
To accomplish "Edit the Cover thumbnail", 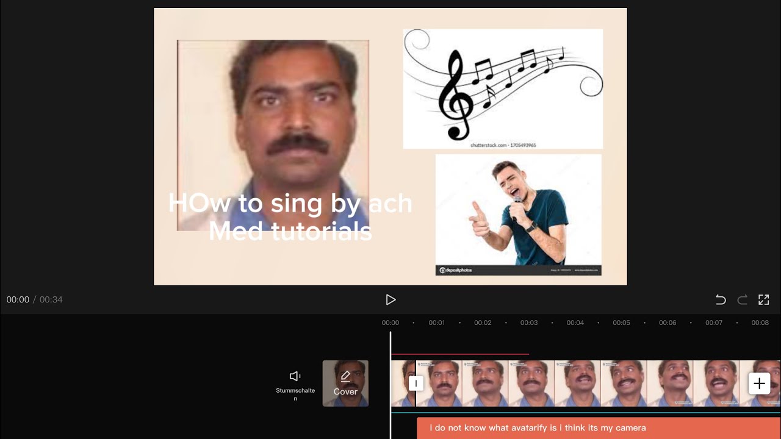I will (x=345, y=383).
